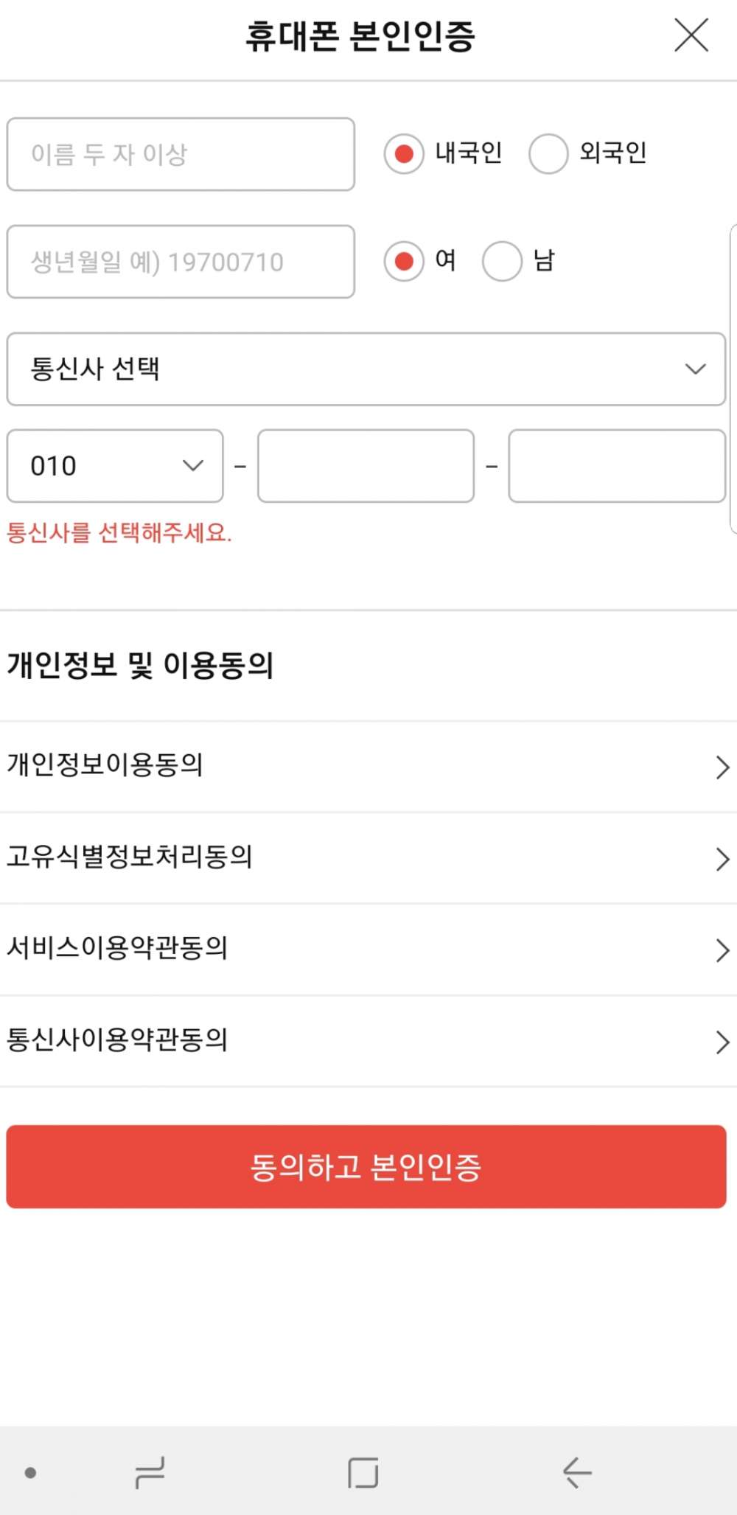
Task: Tap the Android back navigation arrow
Action: coord(577,1472)
